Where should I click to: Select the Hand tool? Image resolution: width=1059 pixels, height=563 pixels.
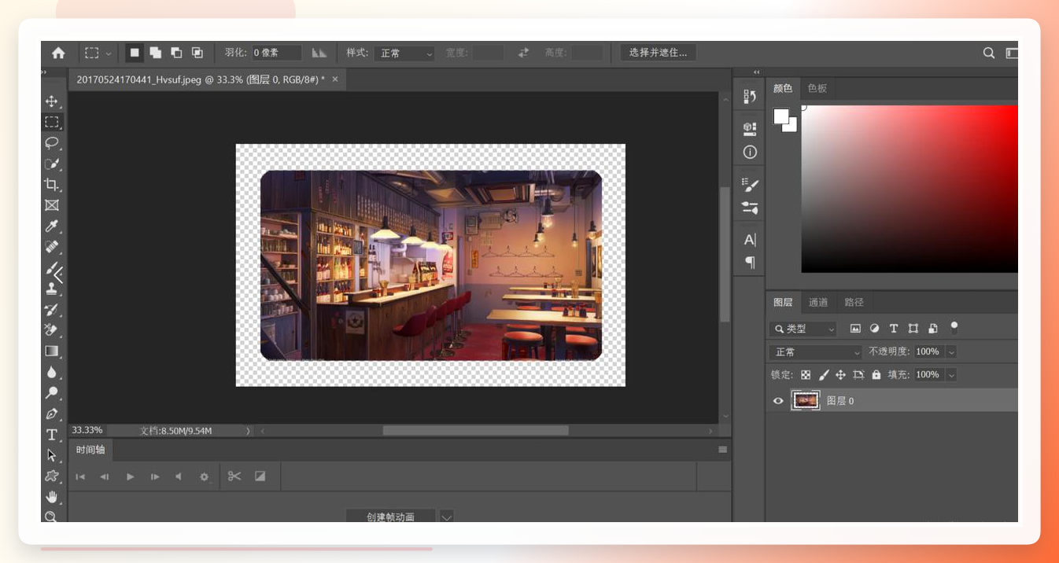(51, 497)
